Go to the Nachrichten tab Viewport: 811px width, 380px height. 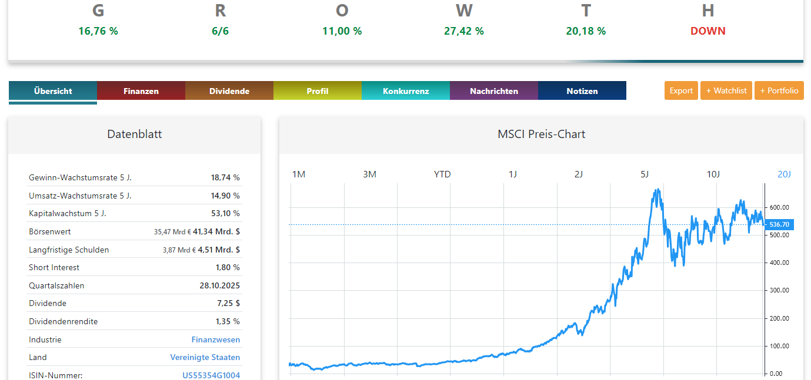[x=494, y=91]
